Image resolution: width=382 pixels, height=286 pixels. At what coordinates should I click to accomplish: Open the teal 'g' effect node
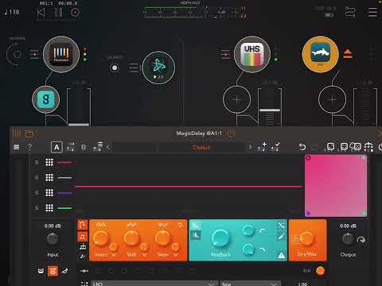[46, 99]
